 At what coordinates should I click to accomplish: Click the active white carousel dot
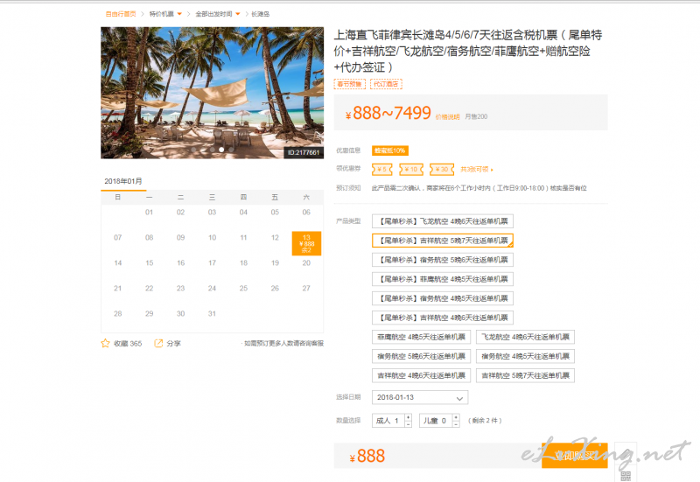(221, 150)
